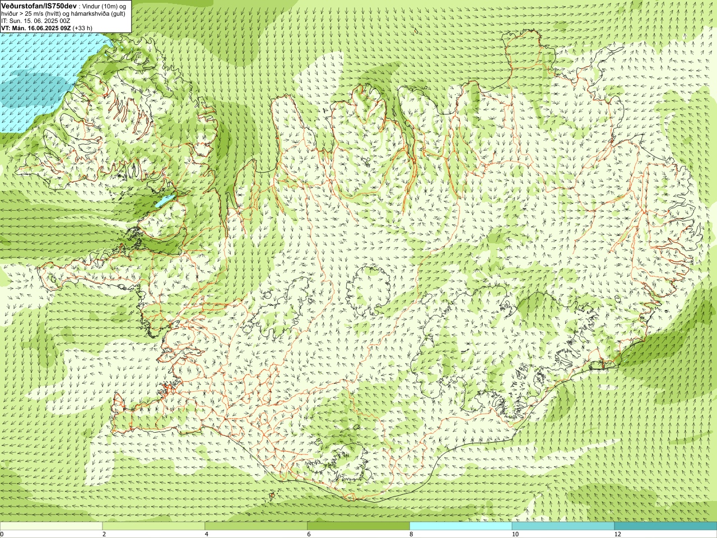Image resolution: width=717 pixels, height=538 pixels.
Task: Click the legend value '6'
Action: pos(309,534)
